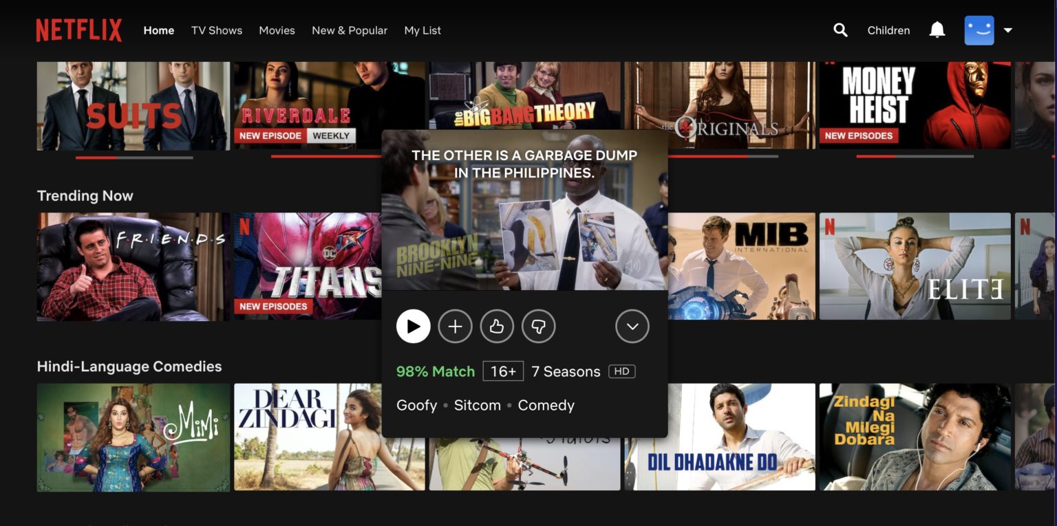Switch to the Children profile

(x=888, y=30)
